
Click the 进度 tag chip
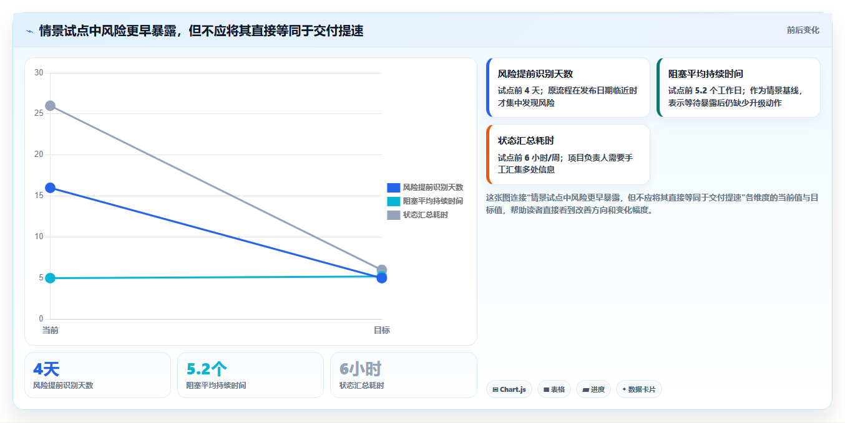point(593,389)
